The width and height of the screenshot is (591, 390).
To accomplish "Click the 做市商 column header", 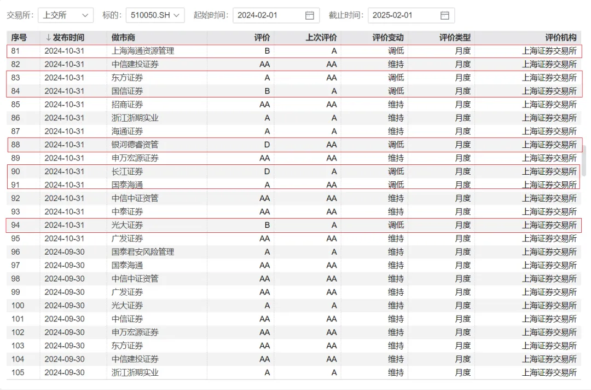I will (x=123, y=38).
